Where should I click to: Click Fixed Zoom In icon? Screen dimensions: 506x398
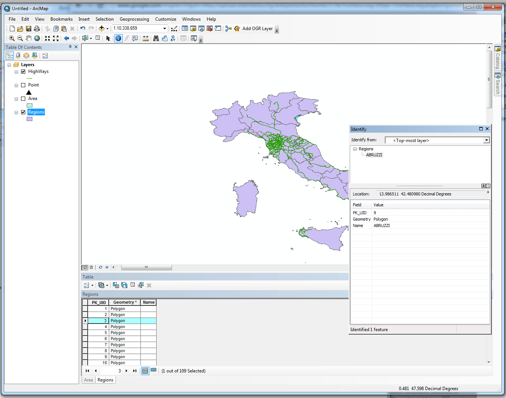[47, 38]
